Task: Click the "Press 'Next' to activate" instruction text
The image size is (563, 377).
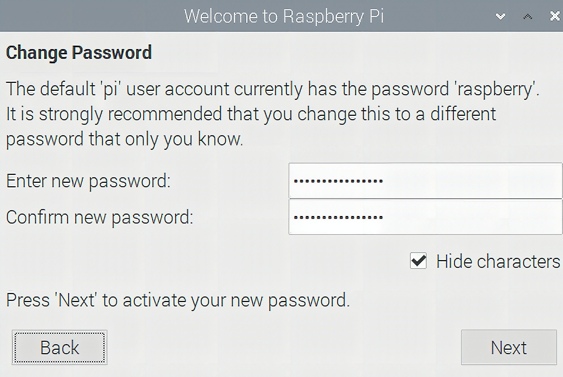Action: (178, 300)
